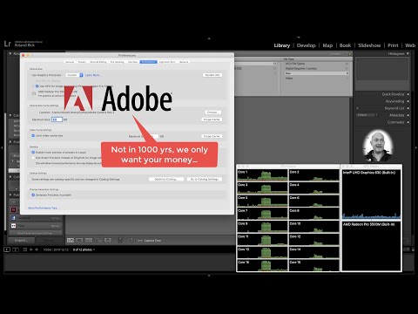Toggle Use GPU for image processing checkbox
This screenshot has height=314, width=418.
point(37,86)
